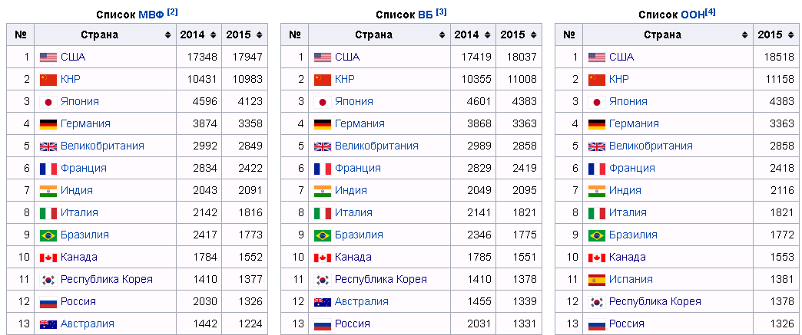Open the ВБ link in the second heading
This screenshot has width=802, height=335.
[x=426, y=15]
